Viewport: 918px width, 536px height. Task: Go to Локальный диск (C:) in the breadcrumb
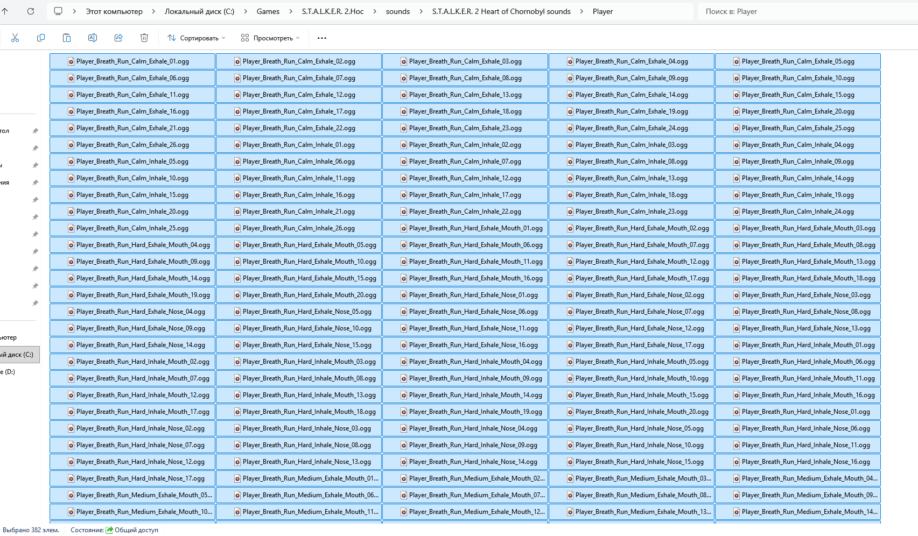pos(200,11)
